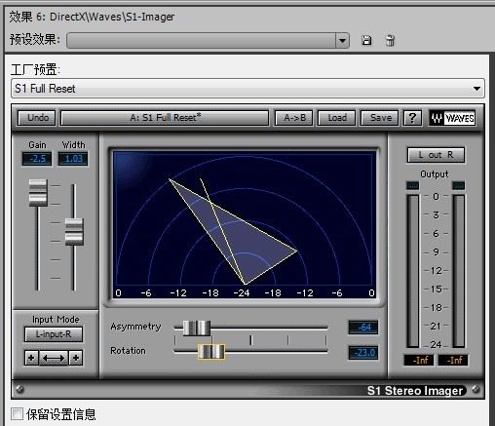Click the double-arrow swap channels button
Viewport: 495px width, 426px height.
(54, 358)
